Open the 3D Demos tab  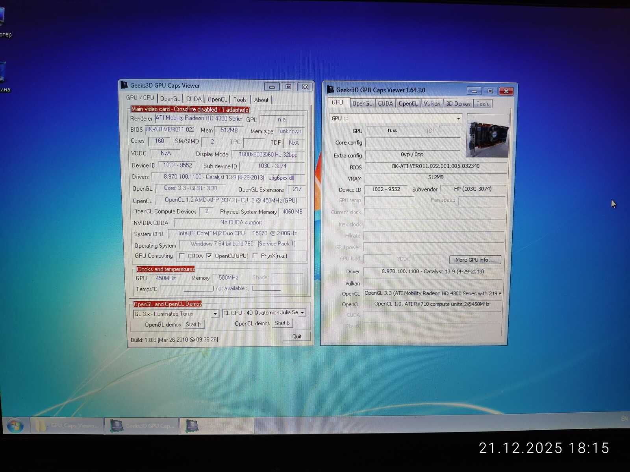point(458,104)
